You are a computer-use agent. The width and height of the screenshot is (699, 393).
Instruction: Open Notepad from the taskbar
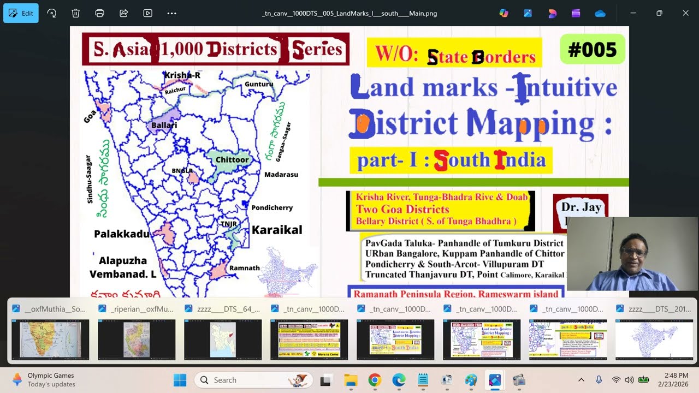(422, 380)
